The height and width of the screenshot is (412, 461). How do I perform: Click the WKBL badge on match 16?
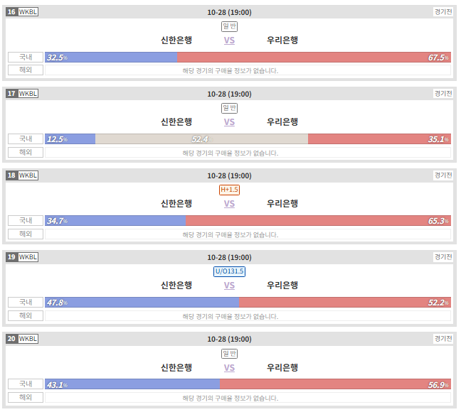[28, 12]
